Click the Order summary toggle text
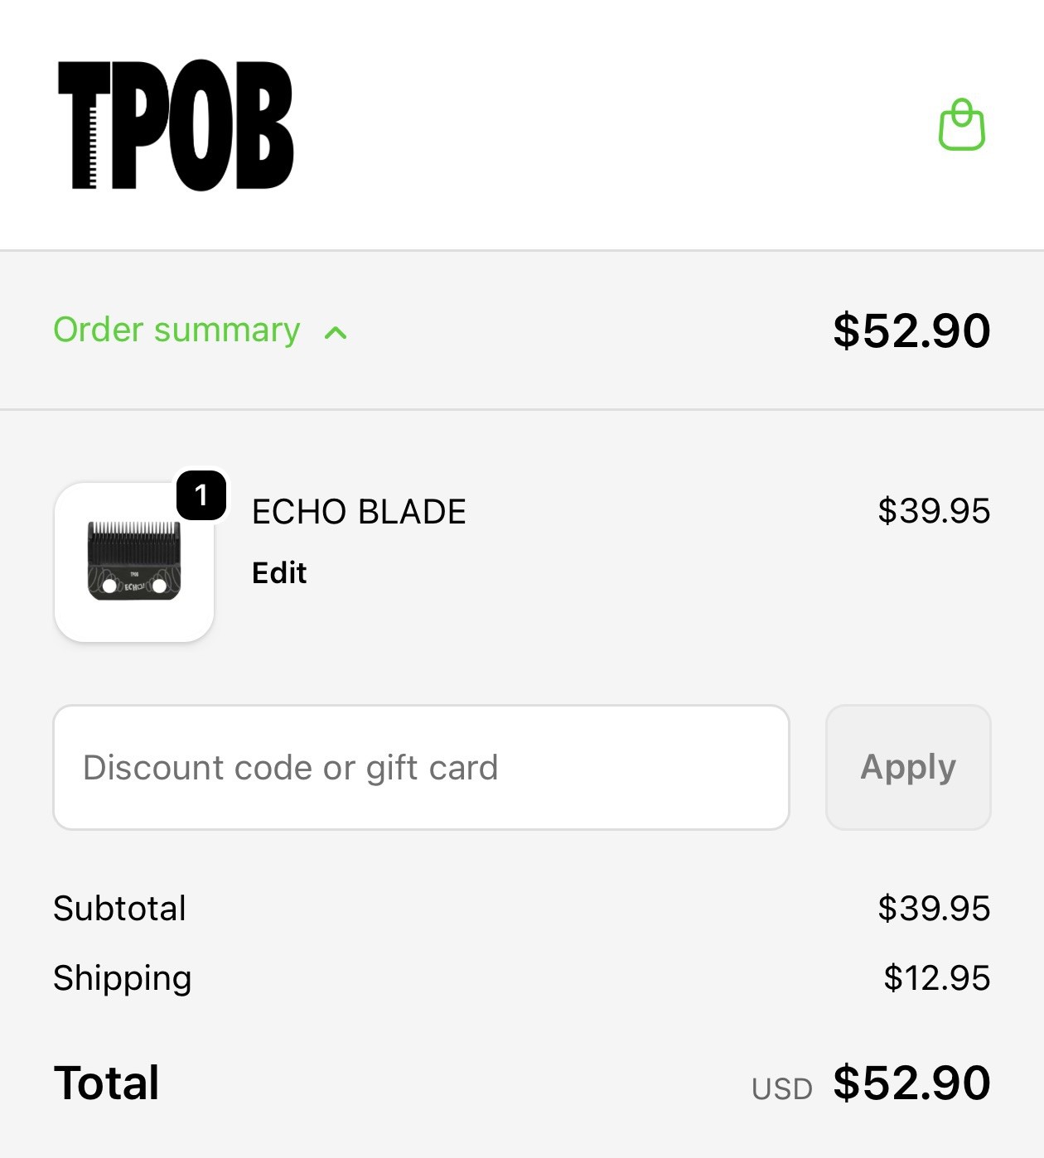Image resolution: width=1044 pixels, height=1158 pixels. coord(176,330)
